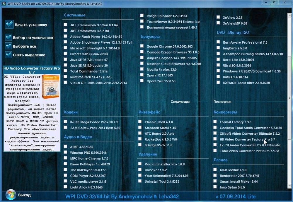Click the Системные section heading

(x=75, y=15)
